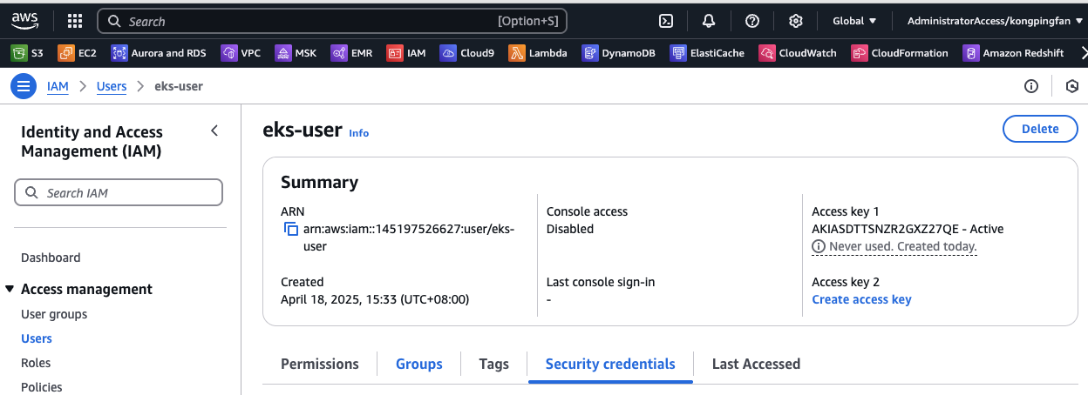Open User groups in the side navigation
Image resolution: width=1088 pixels, height=395 pixels.
coord(54,314)
